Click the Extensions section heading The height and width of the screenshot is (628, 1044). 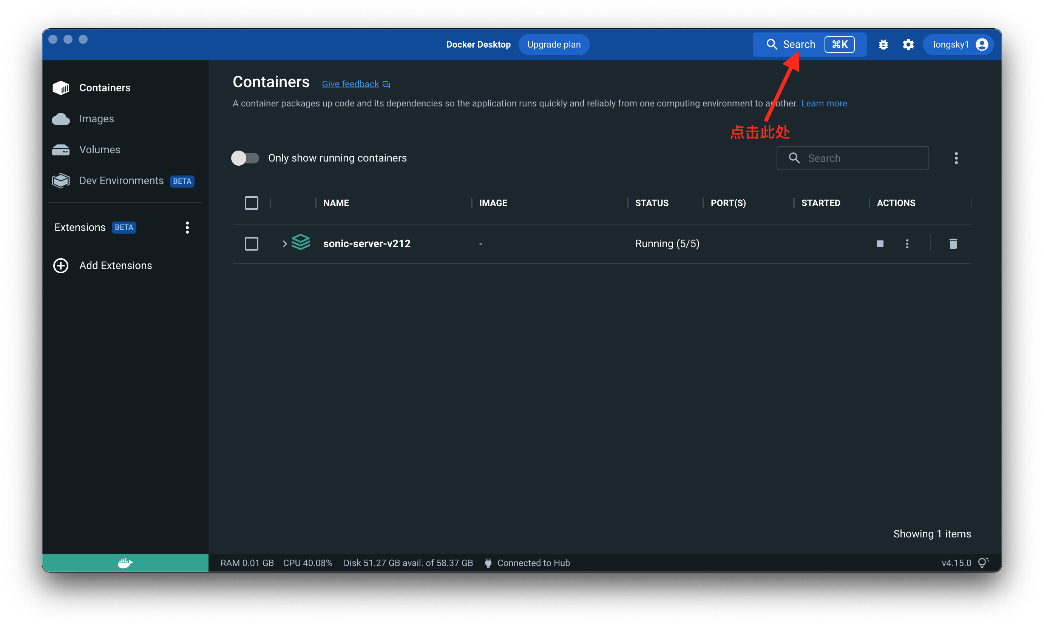(80, 227)
